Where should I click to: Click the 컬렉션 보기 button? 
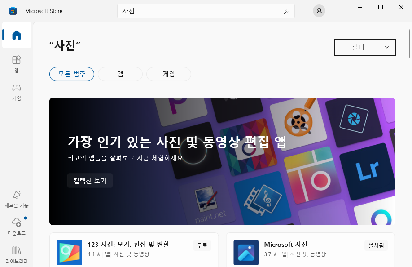[90, 180]
